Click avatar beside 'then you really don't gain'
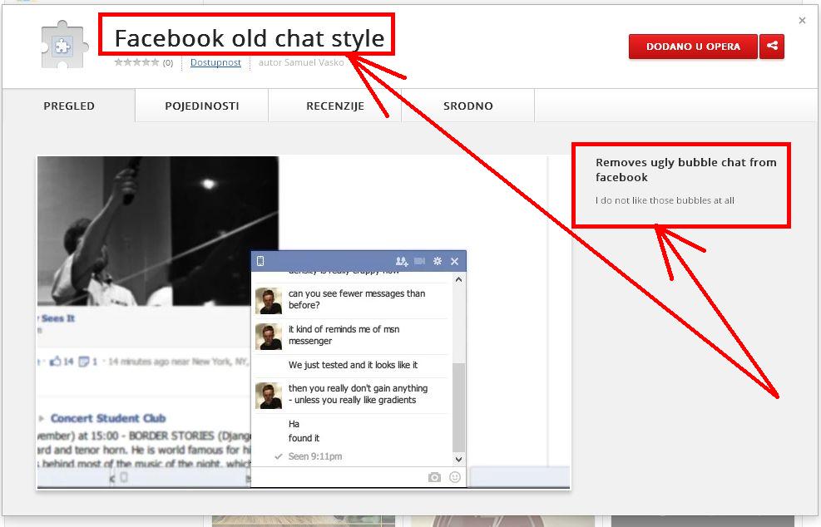821x527 pixels. point(269,396)
